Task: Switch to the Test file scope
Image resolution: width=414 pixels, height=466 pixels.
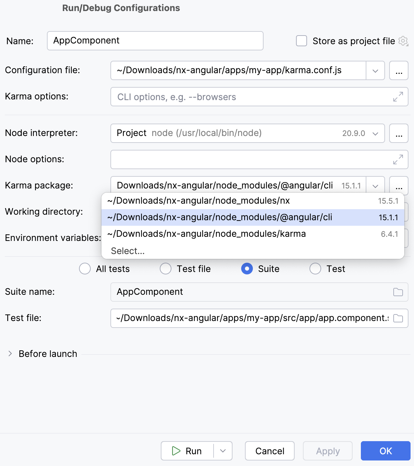Action: click(x=165, y=269)
